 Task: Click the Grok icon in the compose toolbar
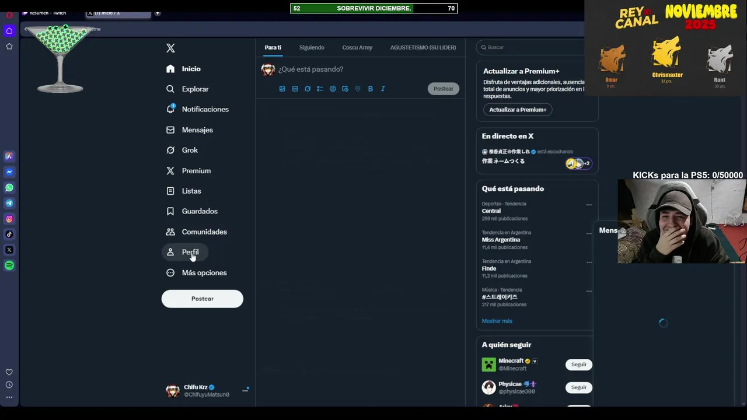308,89
